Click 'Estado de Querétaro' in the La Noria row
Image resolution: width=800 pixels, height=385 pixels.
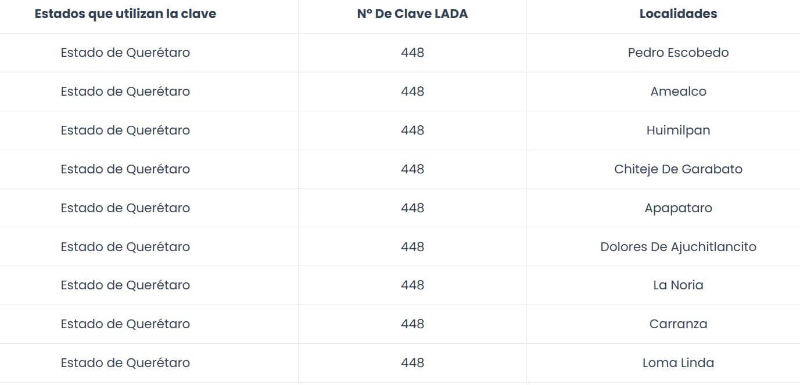(125, 285)
